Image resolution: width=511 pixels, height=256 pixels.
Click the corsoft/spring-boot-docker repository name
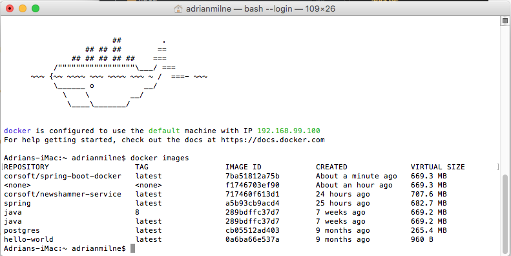pyautogui.click(x=63, y=176)
